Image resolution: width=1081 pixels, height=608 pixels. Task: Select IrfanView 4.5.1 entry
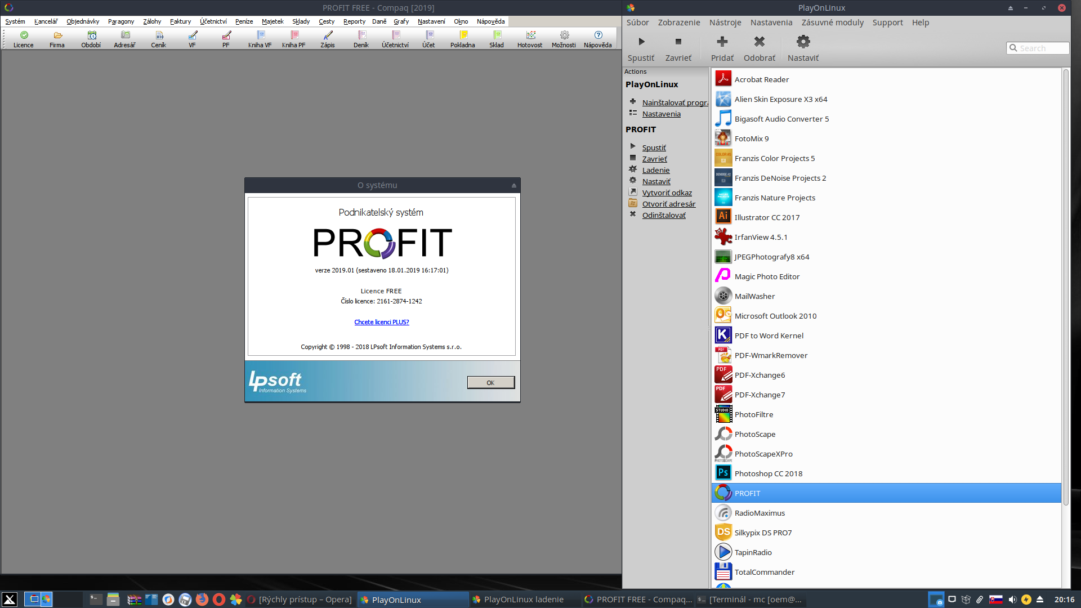[886, 237]
